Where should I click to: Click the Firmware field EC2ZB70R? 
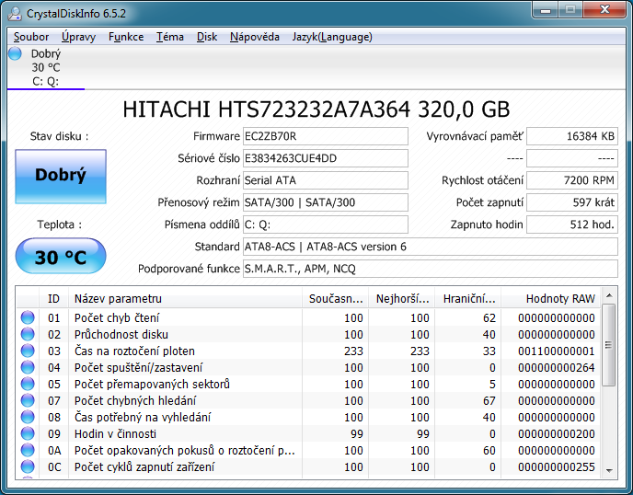point(325,136)
